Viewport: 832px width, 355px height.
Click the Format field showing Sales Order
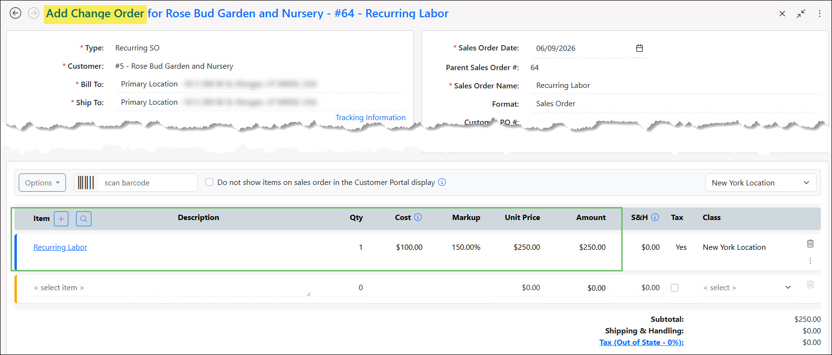675,104
